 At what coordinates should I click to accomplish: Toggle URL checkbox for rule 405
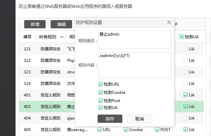coord(100,130)
